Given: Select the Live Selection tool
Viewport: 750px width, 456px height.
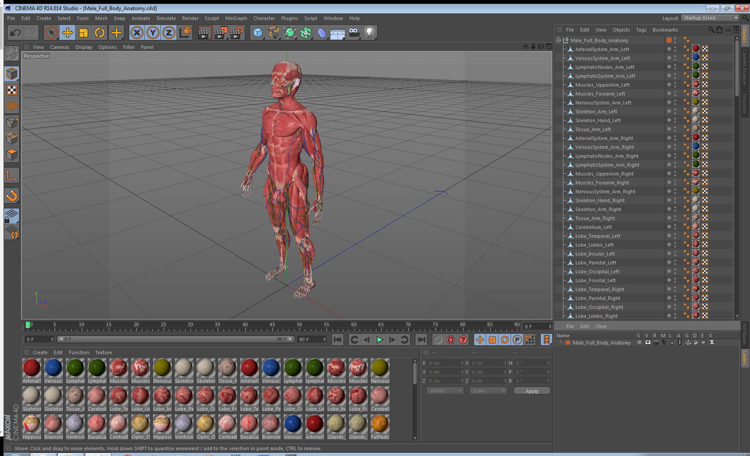Looking at the screenshot, I should coord(52,32).
